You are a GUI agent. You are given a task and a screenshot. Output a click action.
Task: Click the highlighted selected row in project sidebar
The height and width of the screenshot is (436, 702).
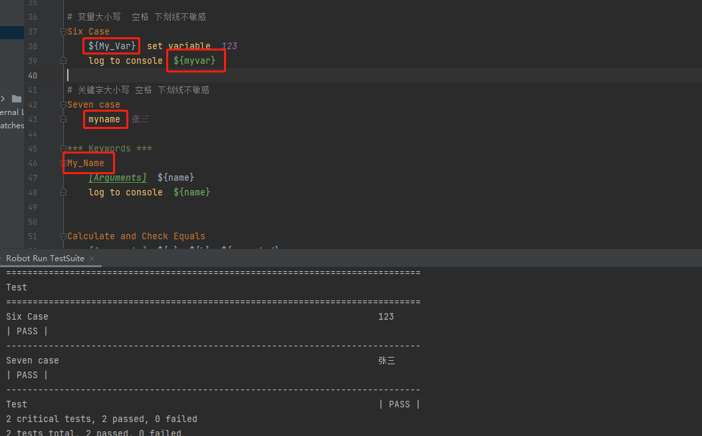[11, 32]
